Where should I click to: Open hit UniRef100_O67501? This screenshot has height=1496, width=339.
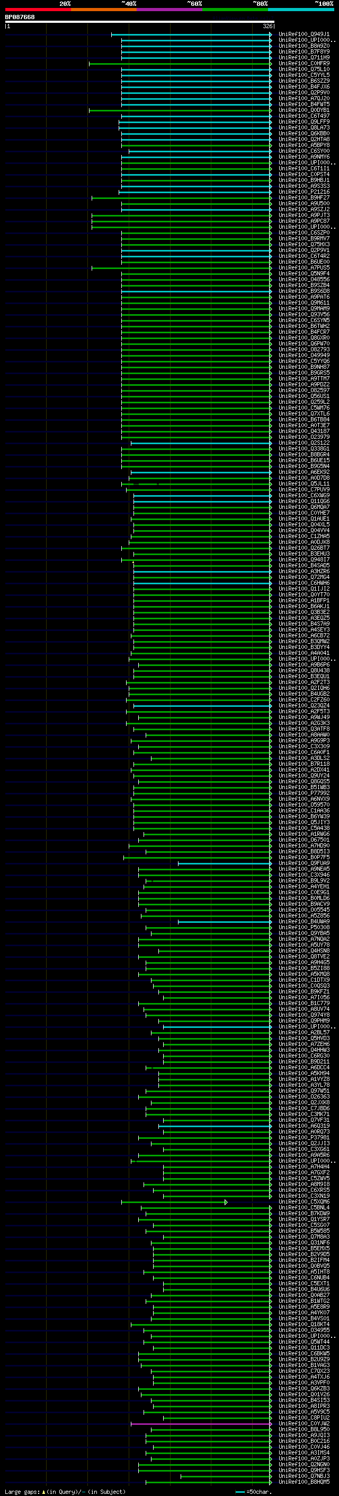(x=304, y=840)
